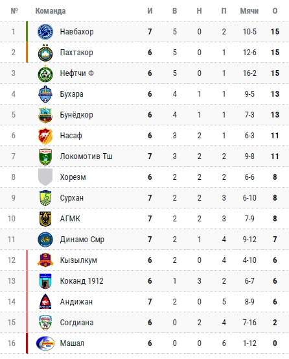Screen dimensions: 289x359
Task: Open the Согдиана team page link
Action: click(x=76, y=323)
